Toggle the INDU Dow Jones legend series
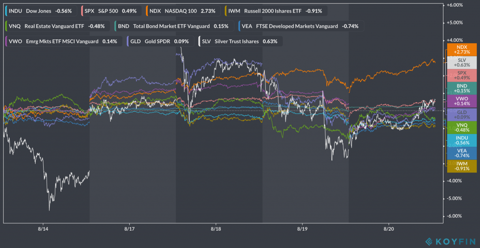This screenshot has height=248, width=480. tap(39, 11)
